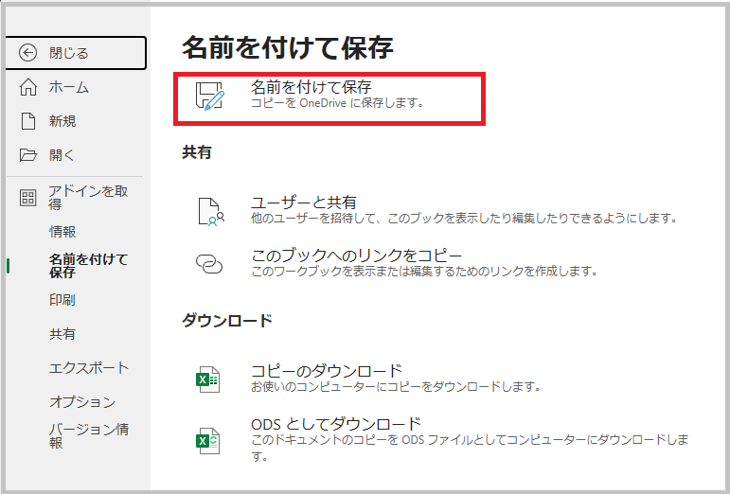Click the save-with-pencil icon for 名前を付けて保存
This screenshot has height=494, width=730.
[x=209, y=97]
